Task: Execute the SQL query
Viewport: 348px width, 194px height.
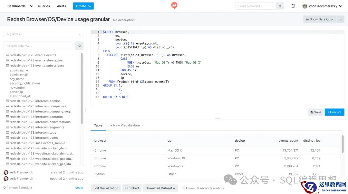Action: coord(334,112)
